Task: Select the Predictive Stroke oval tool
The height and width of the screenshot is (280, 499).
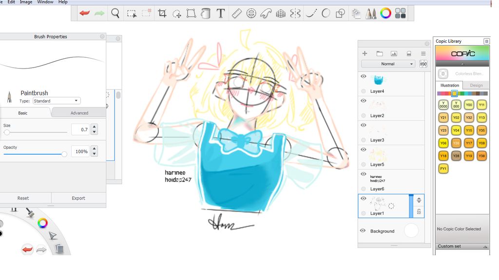Action: (326, 13)
